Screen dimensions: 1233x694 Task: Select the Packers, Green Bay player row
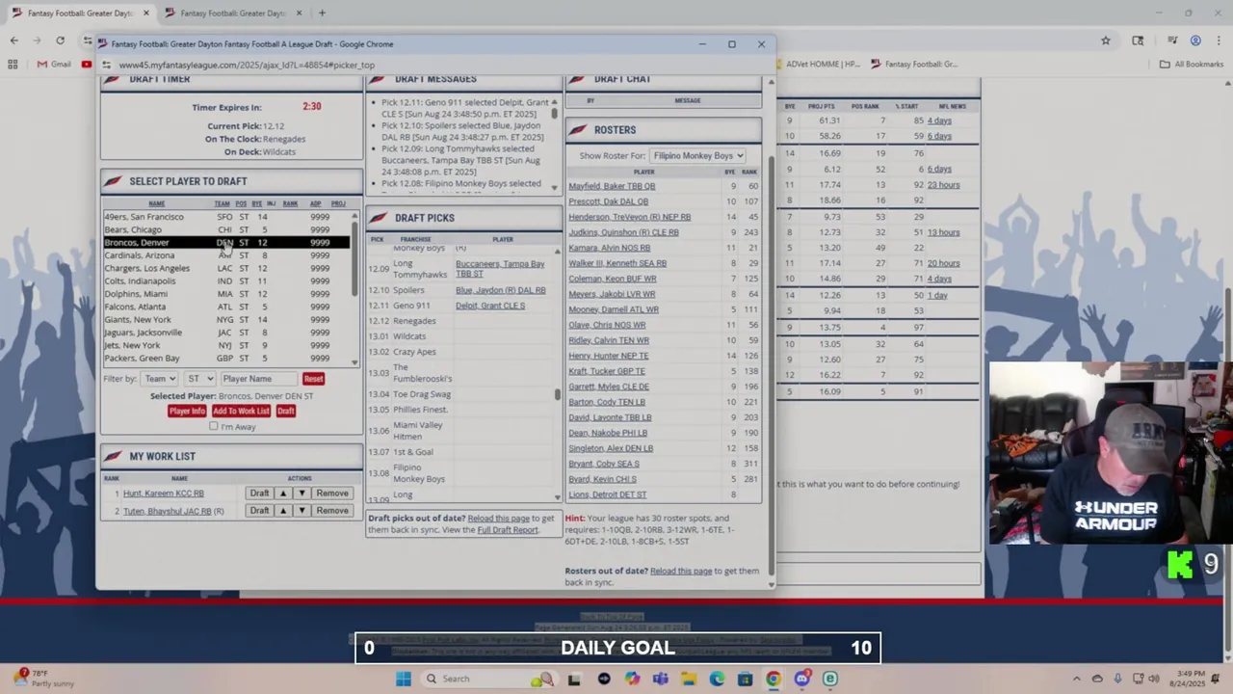pos(226,359)
